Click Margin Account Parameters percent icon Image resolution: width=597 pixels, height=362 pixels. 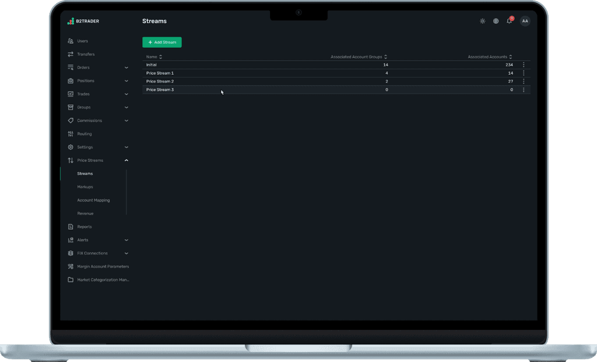coord(71,266)
